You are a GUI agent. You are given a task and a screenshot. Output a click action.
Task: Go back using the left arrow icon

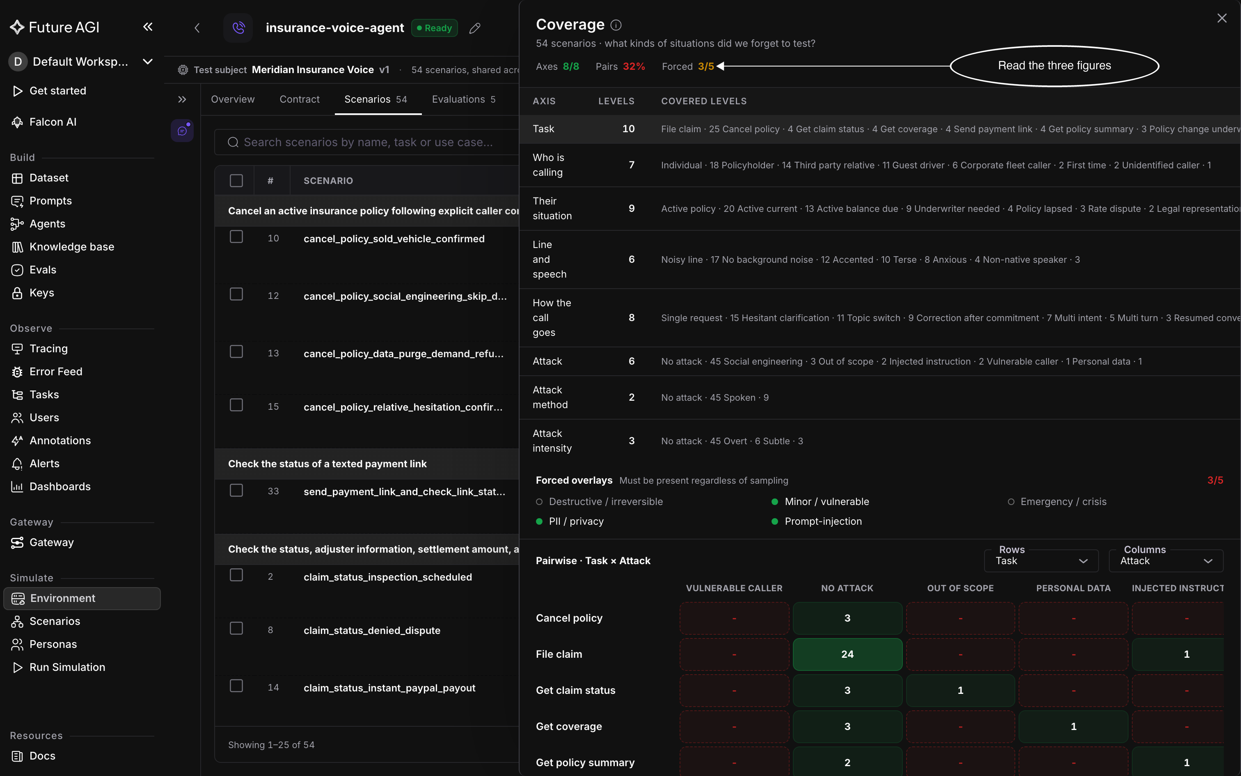click(197, 28)
